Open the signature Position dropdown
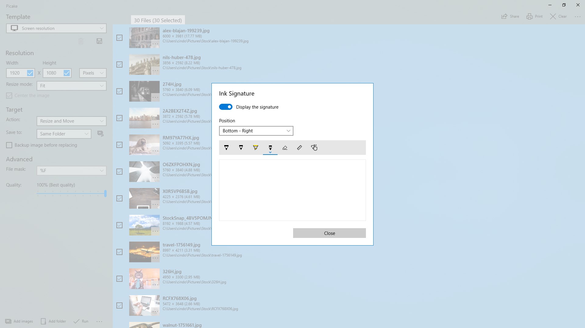The height and width of the screenshot is (328, 585). [x=256, y=131]
